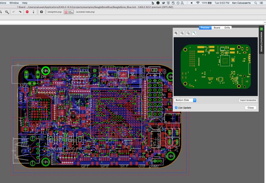Click the PCB Quote toolbar icon
Image resolution: width=266 pixels, height=183 pixels.
pyautogui.click(x=68, y=12)
